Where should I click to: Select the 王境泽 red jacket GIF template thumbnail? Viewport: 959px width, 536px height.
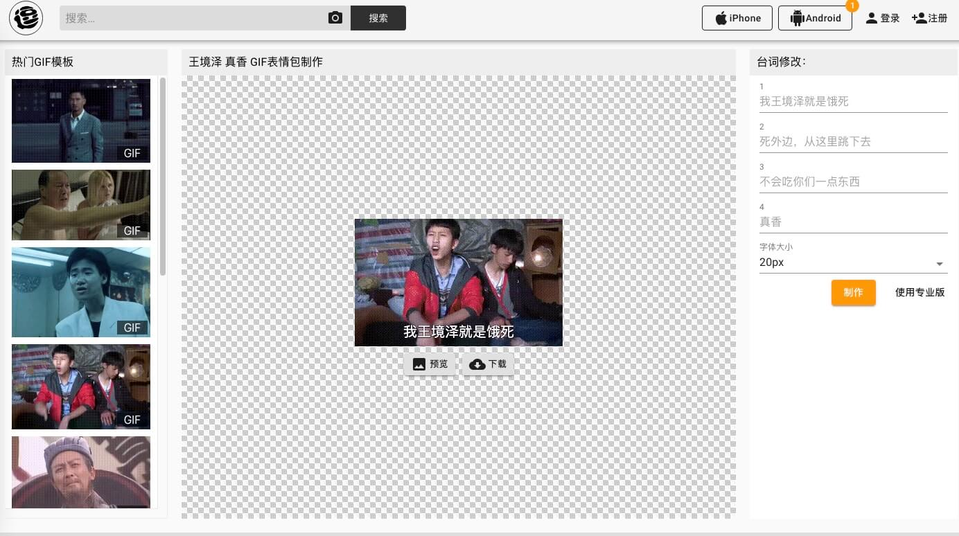point(81,386)
